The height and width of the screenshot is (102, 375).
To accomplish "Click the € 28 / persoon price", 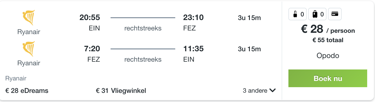I will [328, 29].
